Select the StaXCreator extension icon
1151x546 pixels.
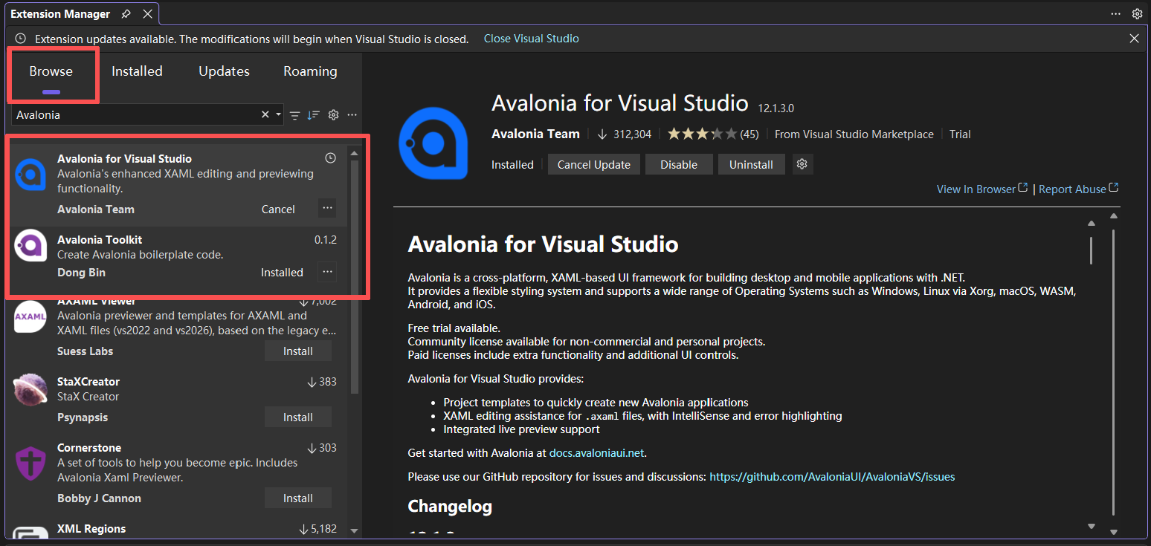point(30,391)
